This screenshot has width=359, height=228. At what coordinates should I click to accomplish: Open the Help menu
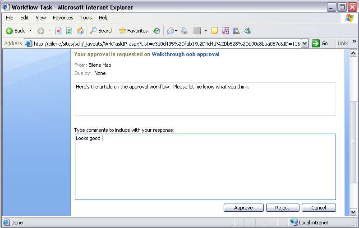(103, 18)
